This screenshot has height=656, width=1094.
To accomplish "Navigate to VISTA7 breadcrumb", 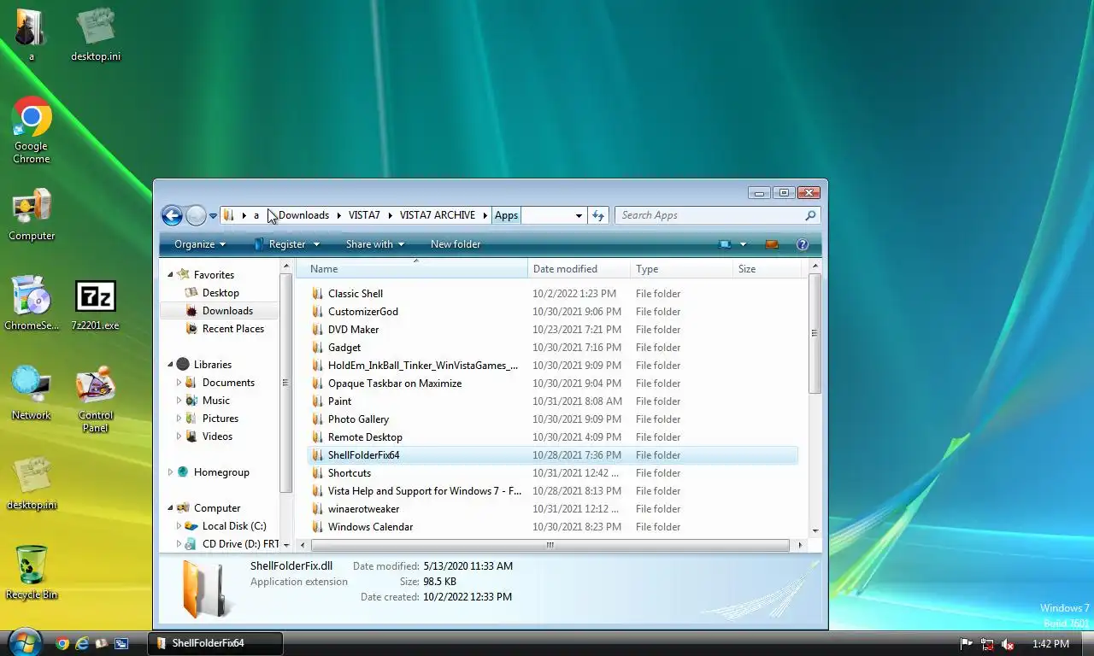I will click(x=364, y=215).
